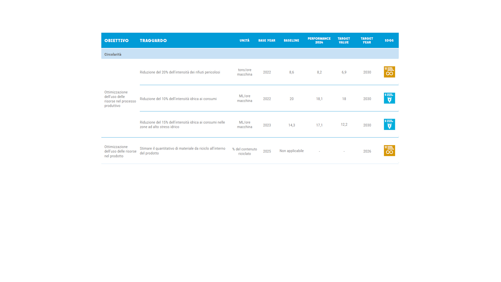Click 'ML/ore macchina' in the 15% reduction row
Viewport: 501px width, 282px height.
tap(244, 125)
